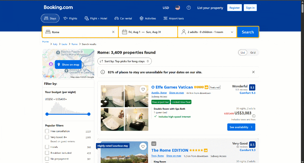Toggle the Very Good: 8+ filter
Viewport: 304px width, 163px height.
tap(47, 137)
